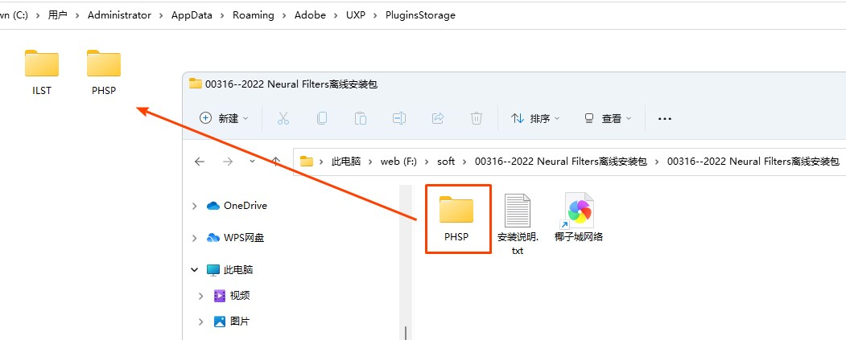Viewport: 846px width, 340px height.
Task: Click the navigation pane vertical scrollbar
Action: [405, 333]
